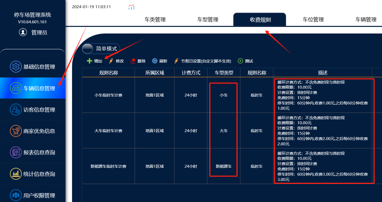382x202 pixels.
Task: Click the description mentioning 收费1.00元
Action: tap(323, 95)
